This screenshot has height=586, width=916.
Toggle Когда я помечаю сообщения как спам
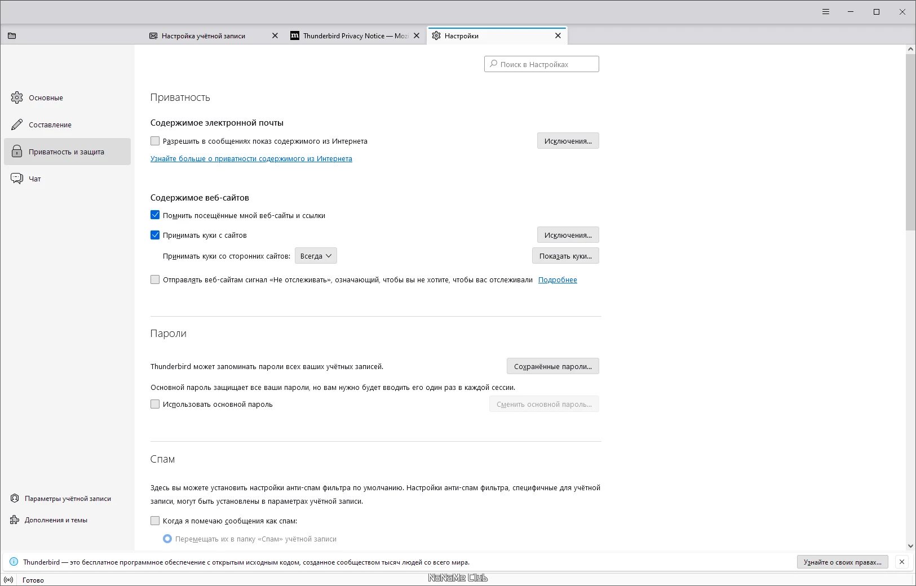coord(155,521)
